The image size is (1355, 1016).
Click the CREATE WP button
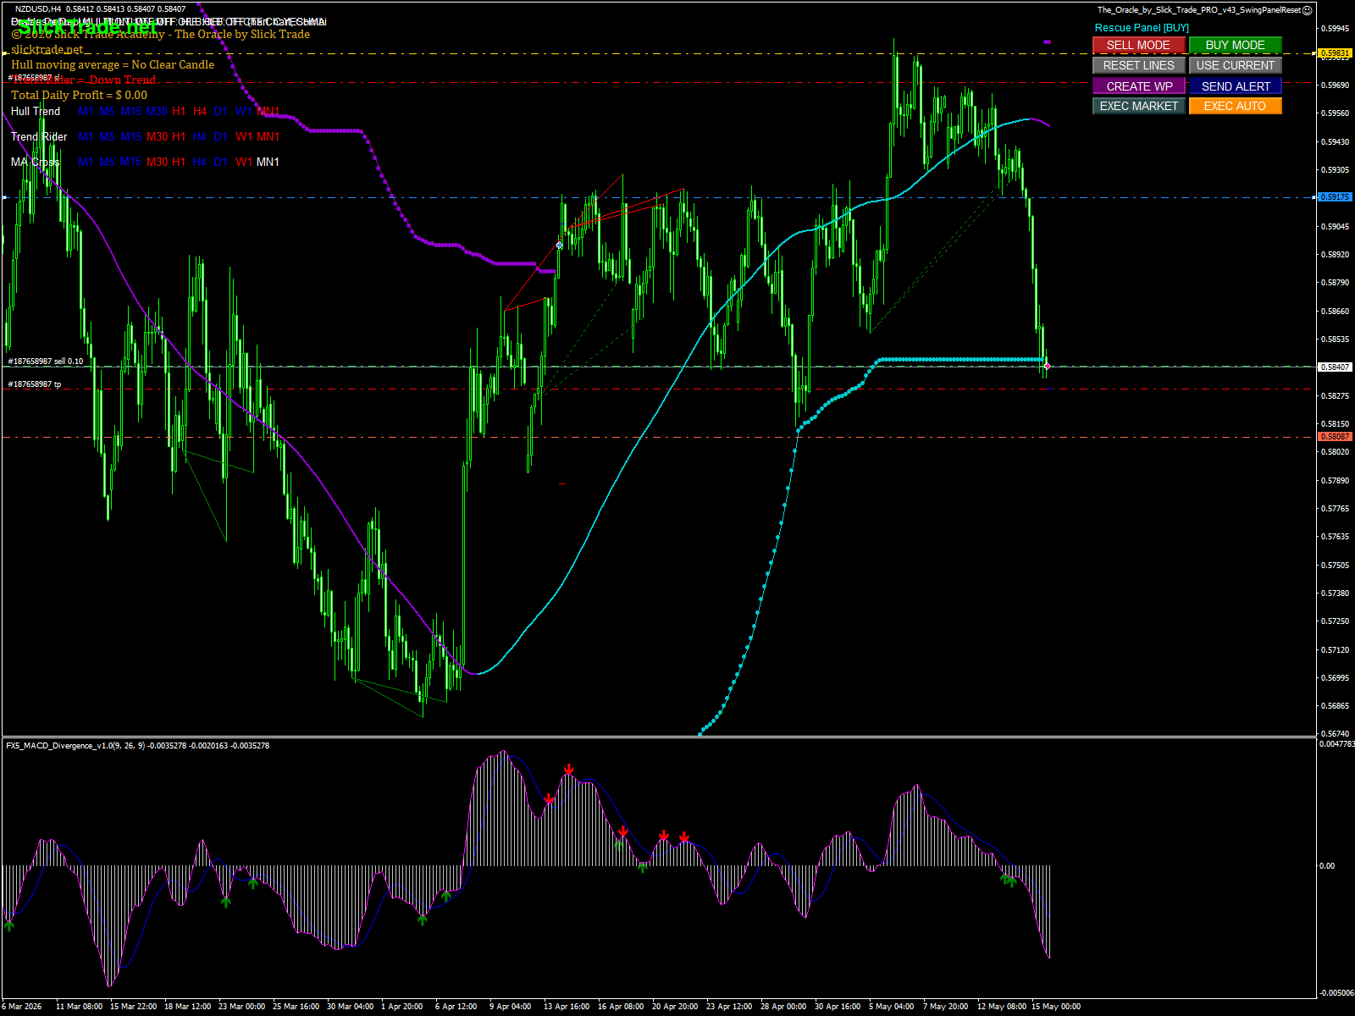pos(1138,86)
